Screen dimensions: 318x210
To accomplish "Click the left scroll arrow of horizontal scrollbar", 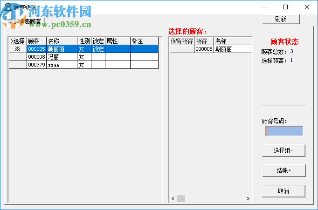I will 173,199.
